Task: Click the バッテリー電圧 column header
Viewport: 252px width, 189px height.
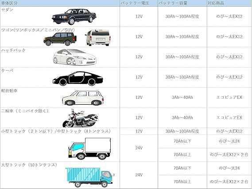Action: pyautogui.click(x=135, y=3)
